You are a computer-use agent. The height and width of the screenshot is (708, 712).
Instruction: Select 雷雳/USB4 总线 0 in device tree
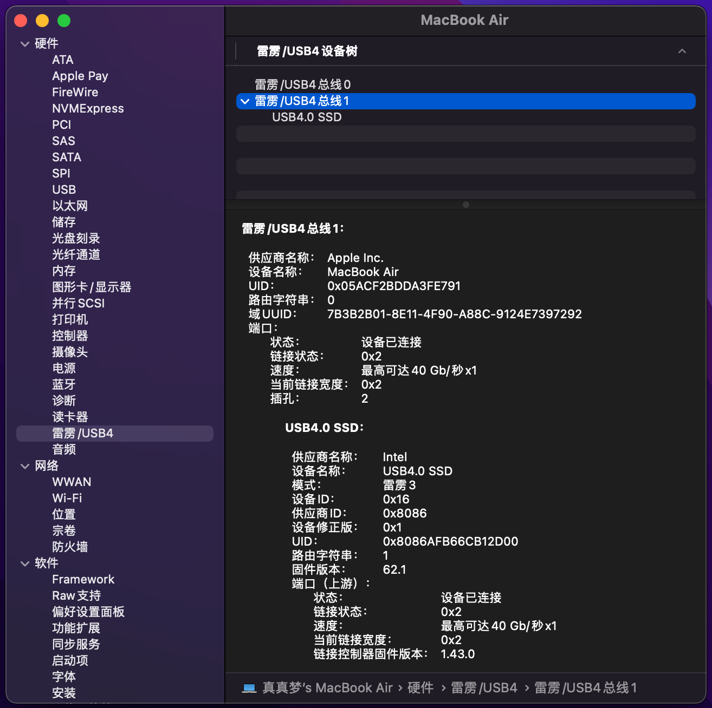point(303,84)
